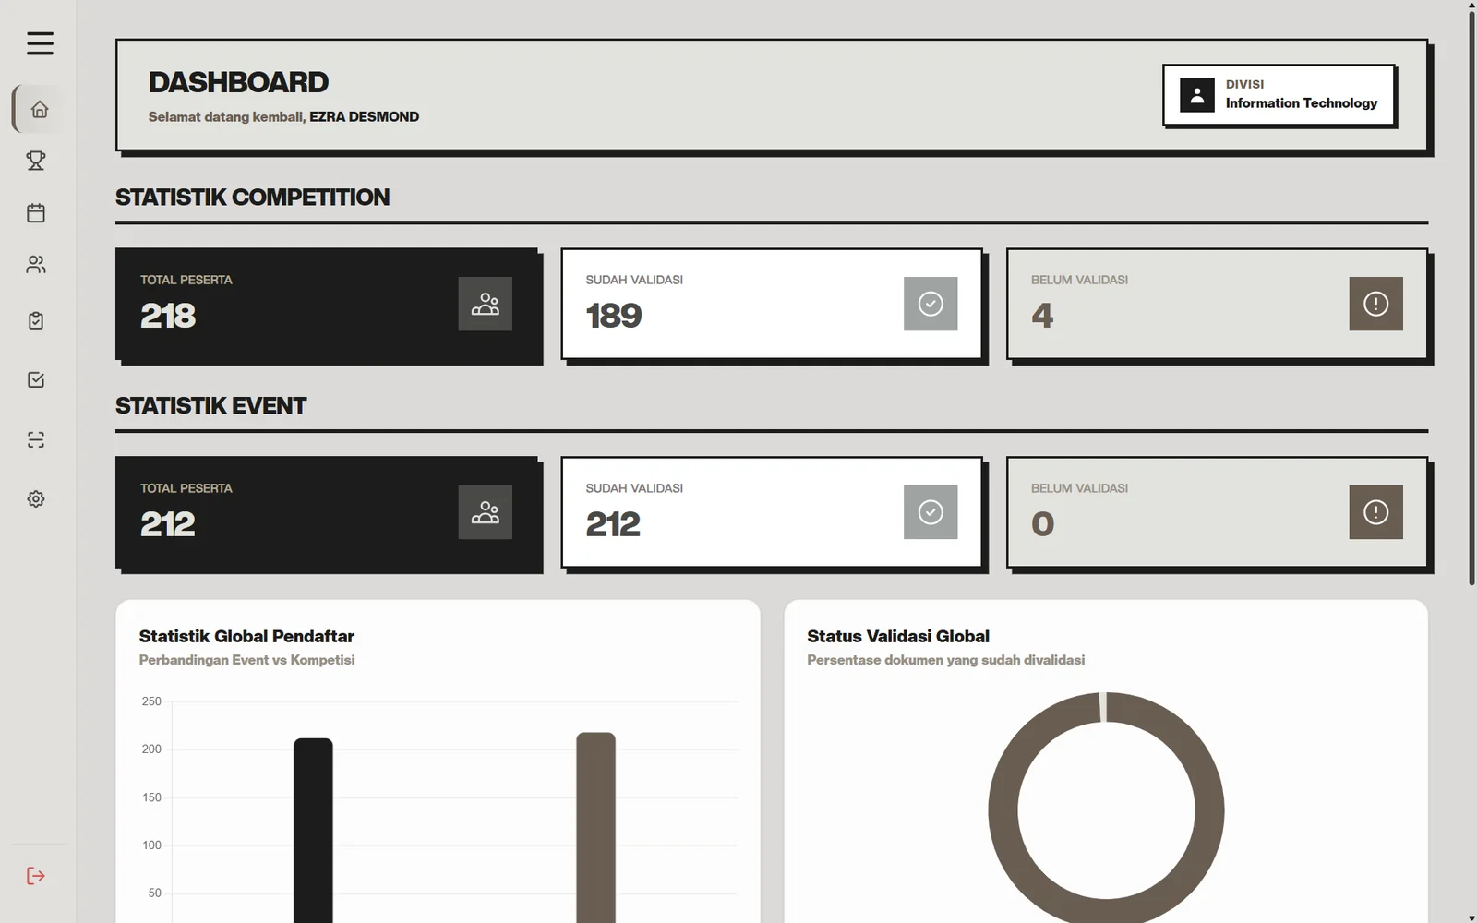Click the black bar in the chart
The image size is (1477, 923).
[313, 830]
